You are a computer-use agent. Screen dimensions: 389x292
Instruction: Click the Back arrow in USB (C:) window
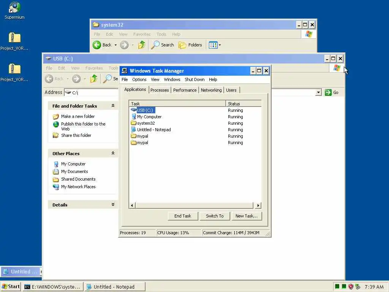49,79
